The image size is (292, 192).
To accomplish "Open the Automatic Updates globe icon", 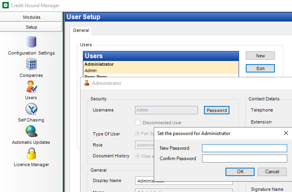I will click(x=31, y=131).
